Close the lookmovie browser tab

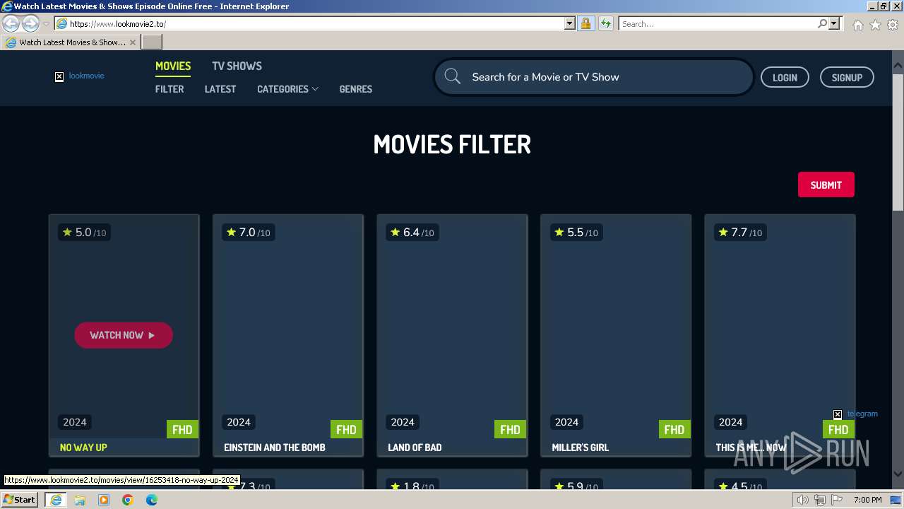click(133, 42)
